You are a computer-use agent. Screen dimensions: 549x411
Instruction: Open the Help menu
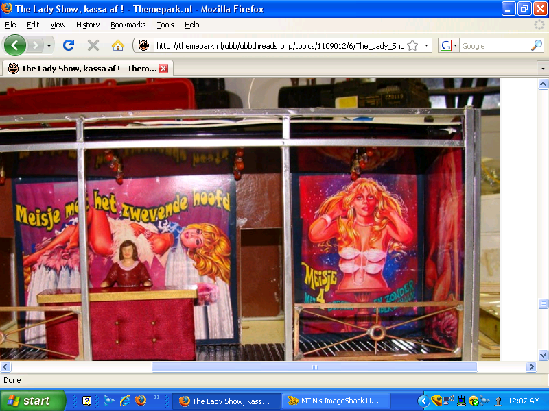click(192, 25)
